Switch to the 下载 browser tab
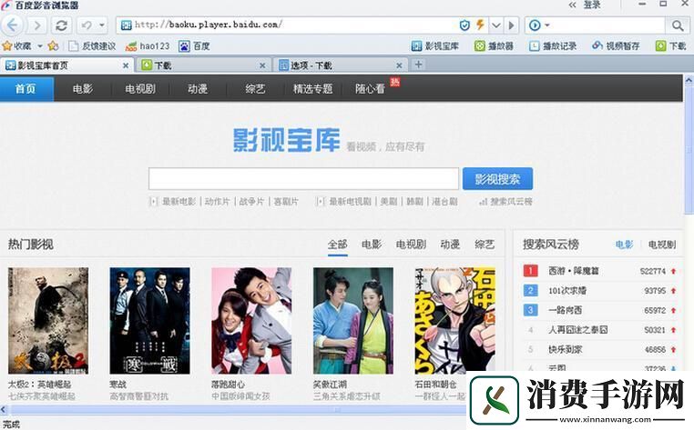694x430 pixels. tap(204, 65)
